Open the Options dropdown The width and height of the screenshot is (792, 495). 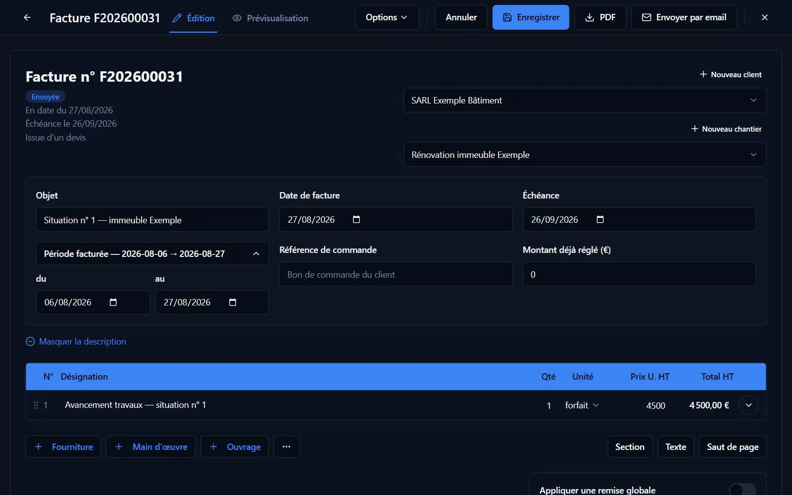point(387,17)
